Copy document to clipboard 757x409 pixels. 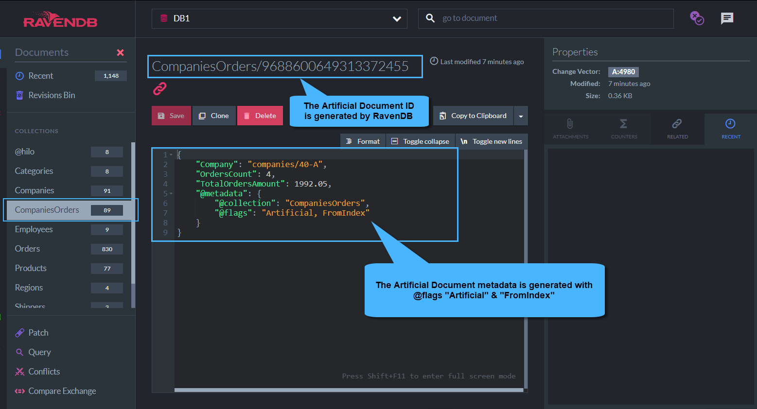coord(473,116)
